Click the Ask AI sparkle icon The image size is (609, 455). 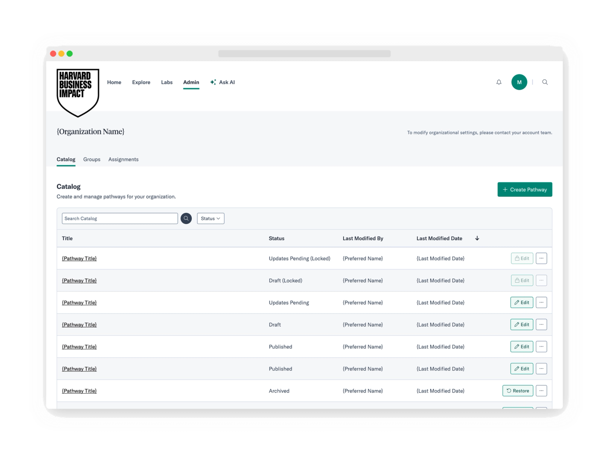(213, 82)
